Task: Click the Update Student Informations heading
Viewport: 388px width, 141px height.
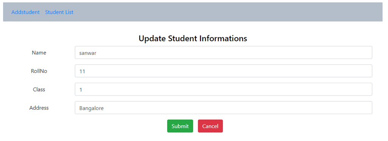Action: 193,39
